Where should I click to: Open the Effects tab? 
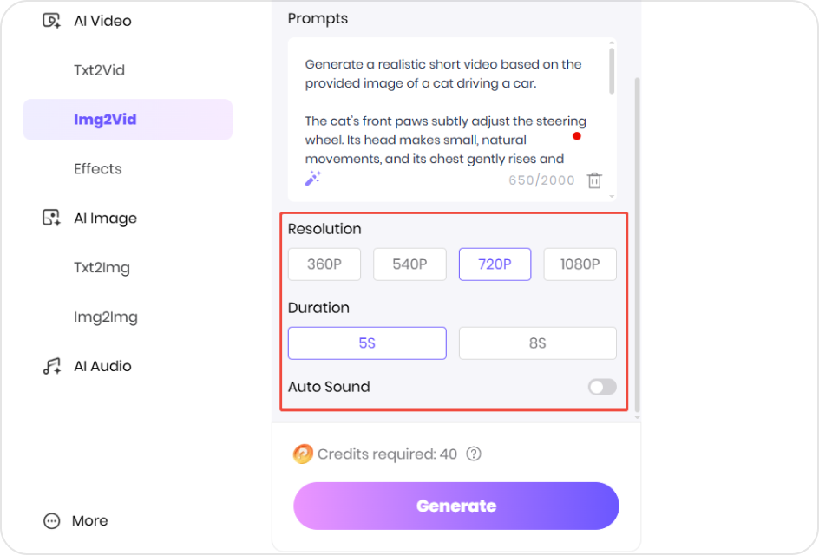(x=97, y=168)
